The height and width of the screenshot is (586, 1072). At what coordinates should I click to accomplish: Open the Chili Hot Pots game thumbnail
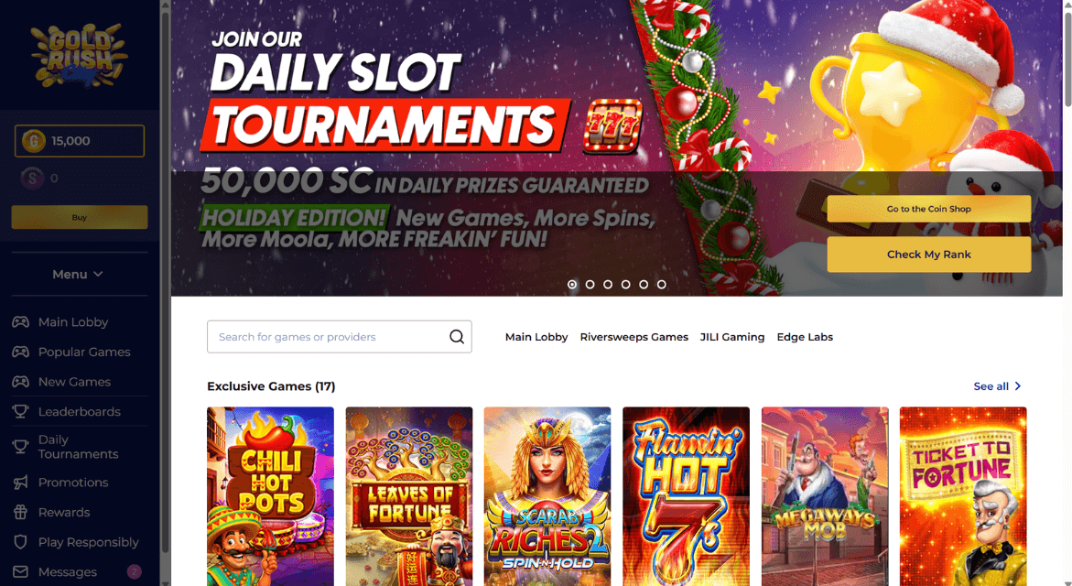point(271,496)
